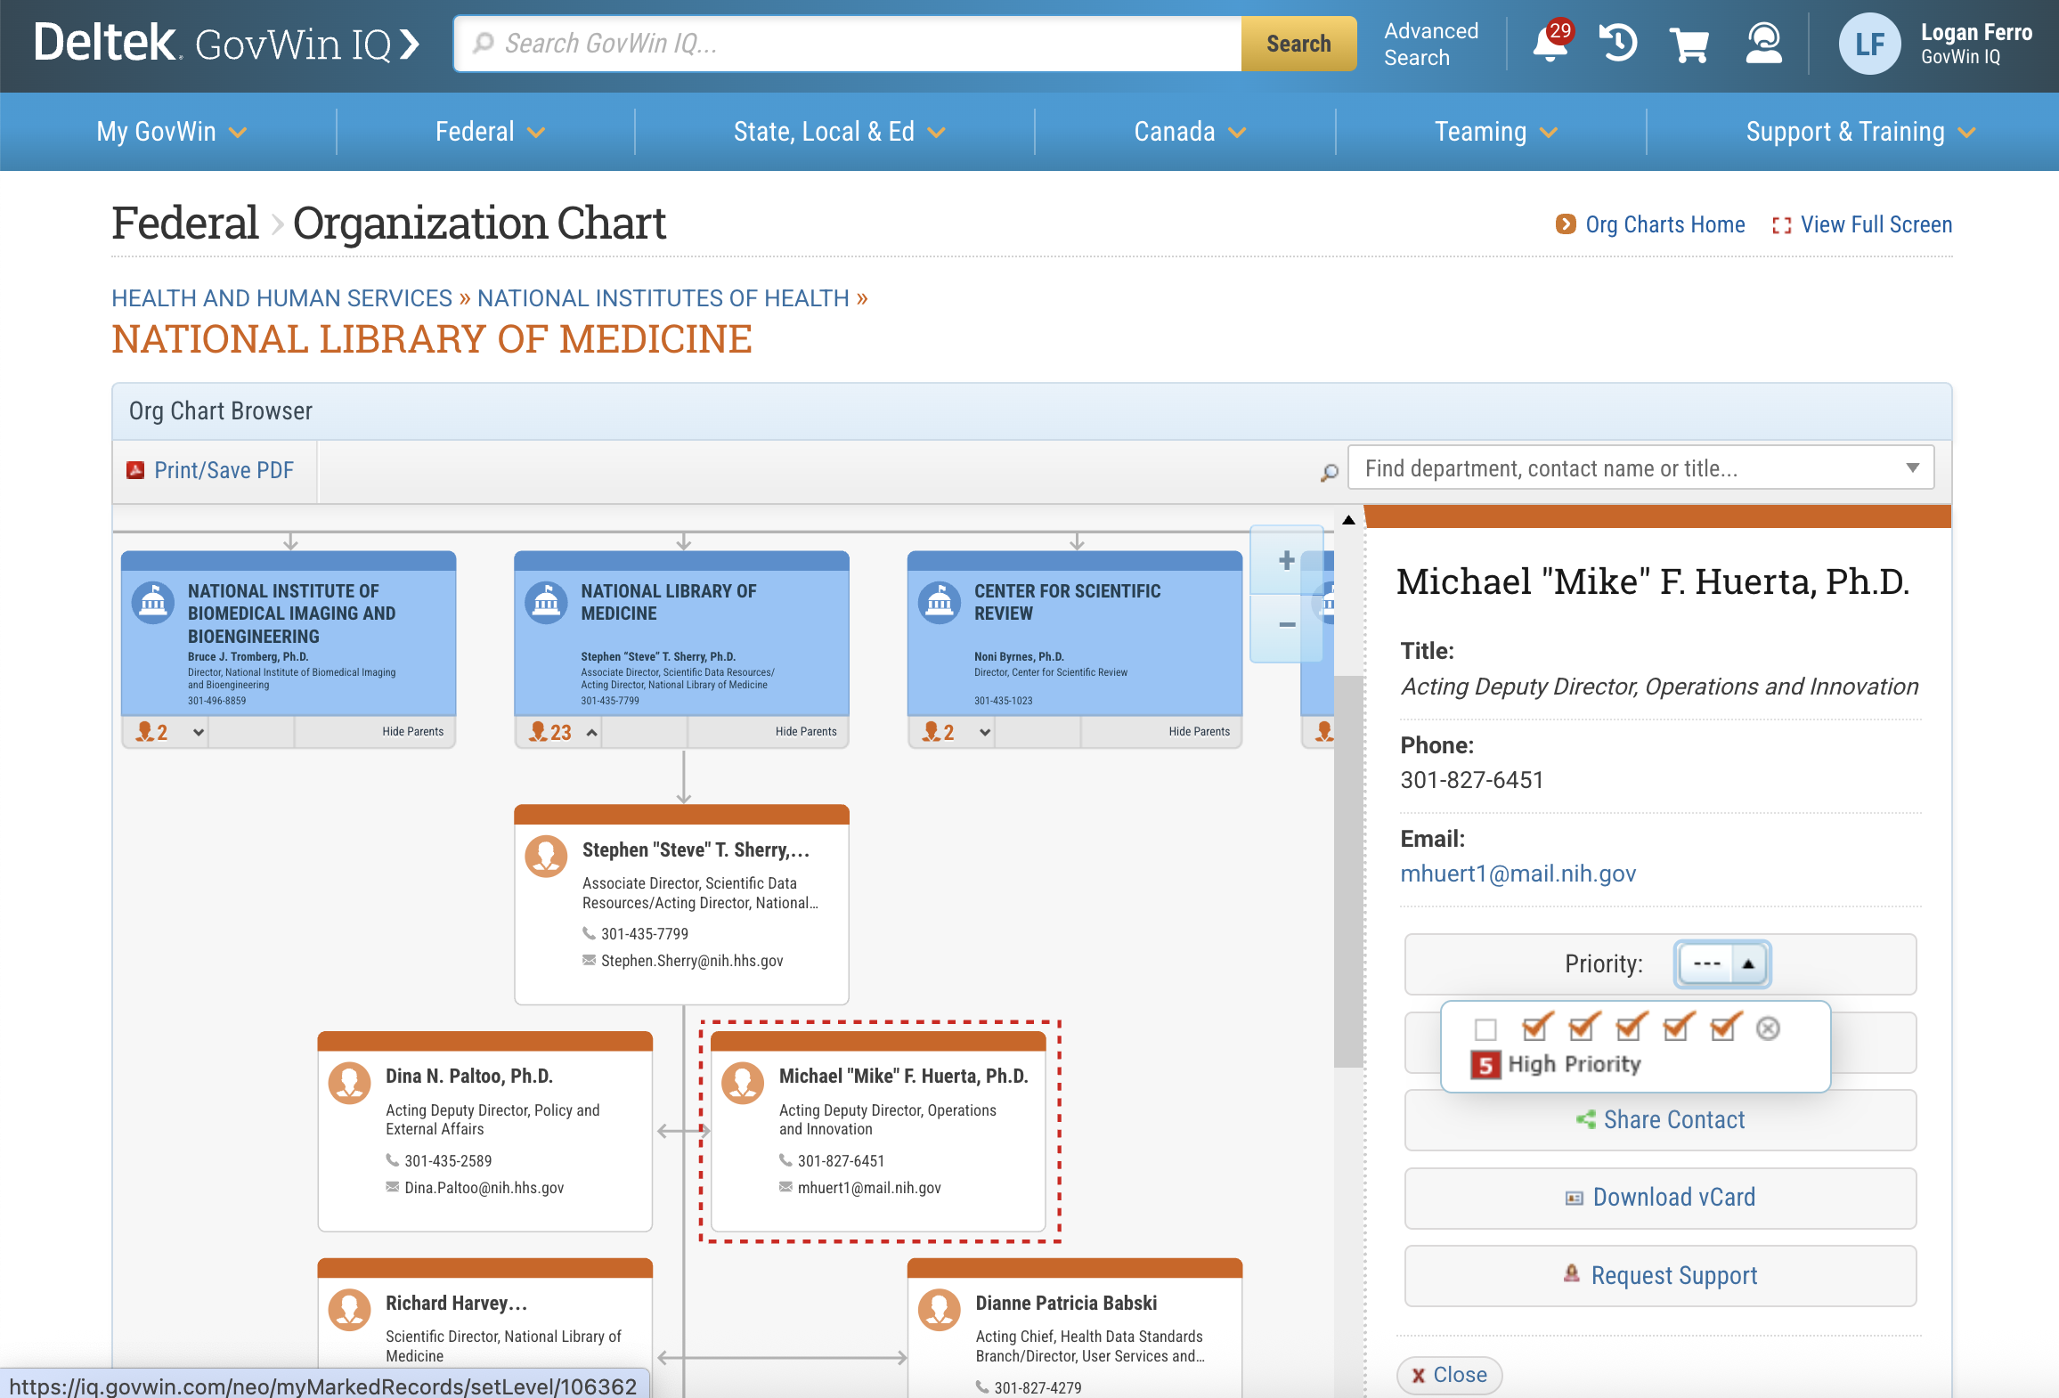
Task: Click the View Full Screen brackets icon
Action: [1781, 225]
